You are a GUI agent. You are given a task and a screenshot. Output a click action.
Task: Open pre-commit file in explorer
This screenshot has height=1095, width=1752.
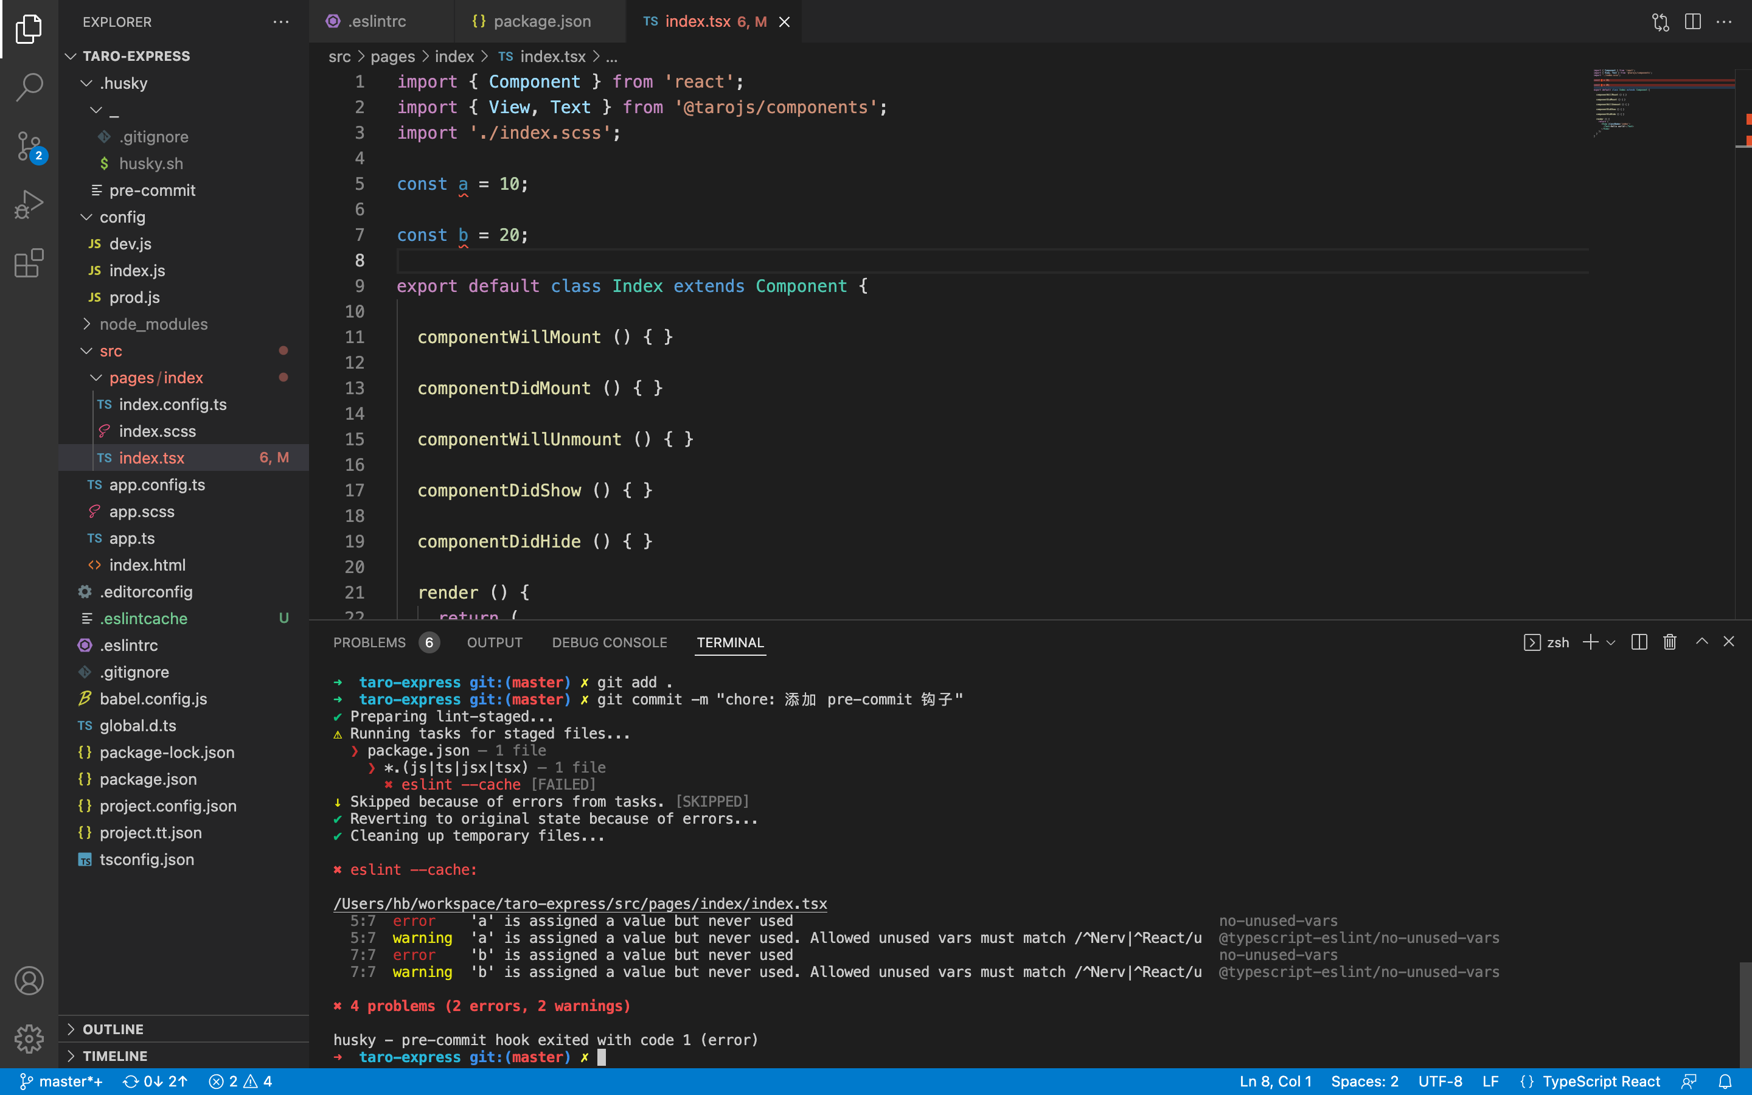click(x=184, y=190)
